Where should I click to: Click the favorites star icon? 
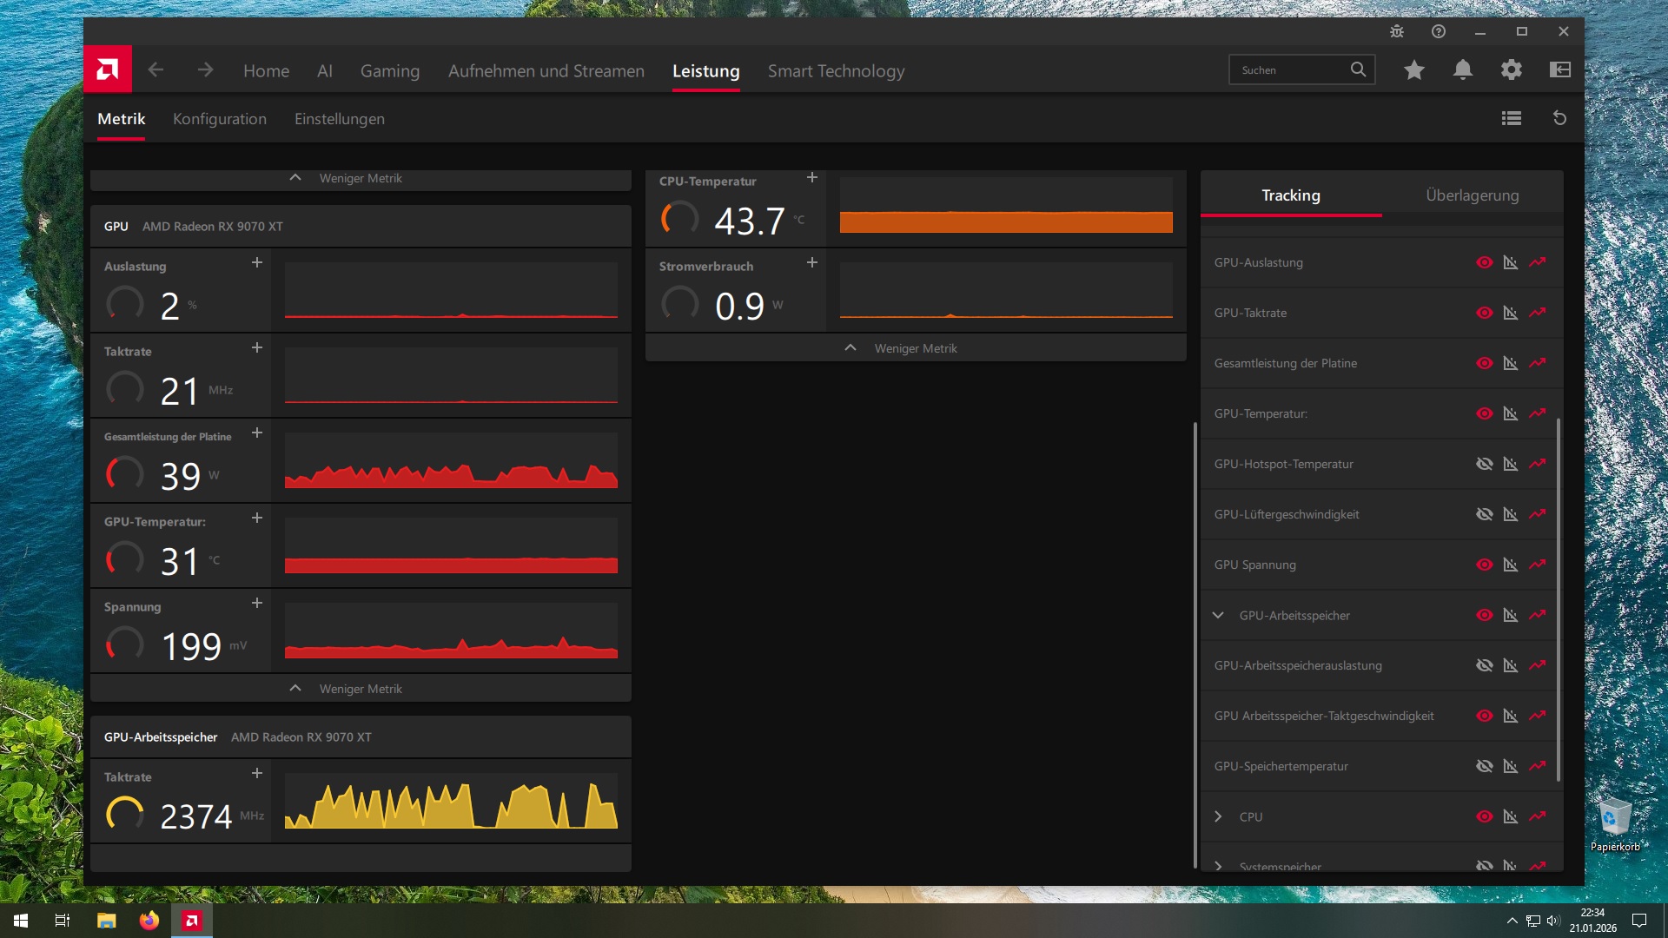pyautogui.click(x=1414, y=69)
